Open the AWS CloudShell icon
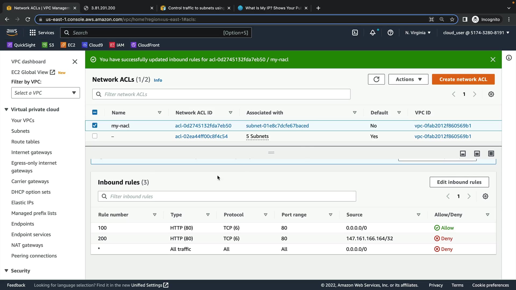 (x=355, y=33)
